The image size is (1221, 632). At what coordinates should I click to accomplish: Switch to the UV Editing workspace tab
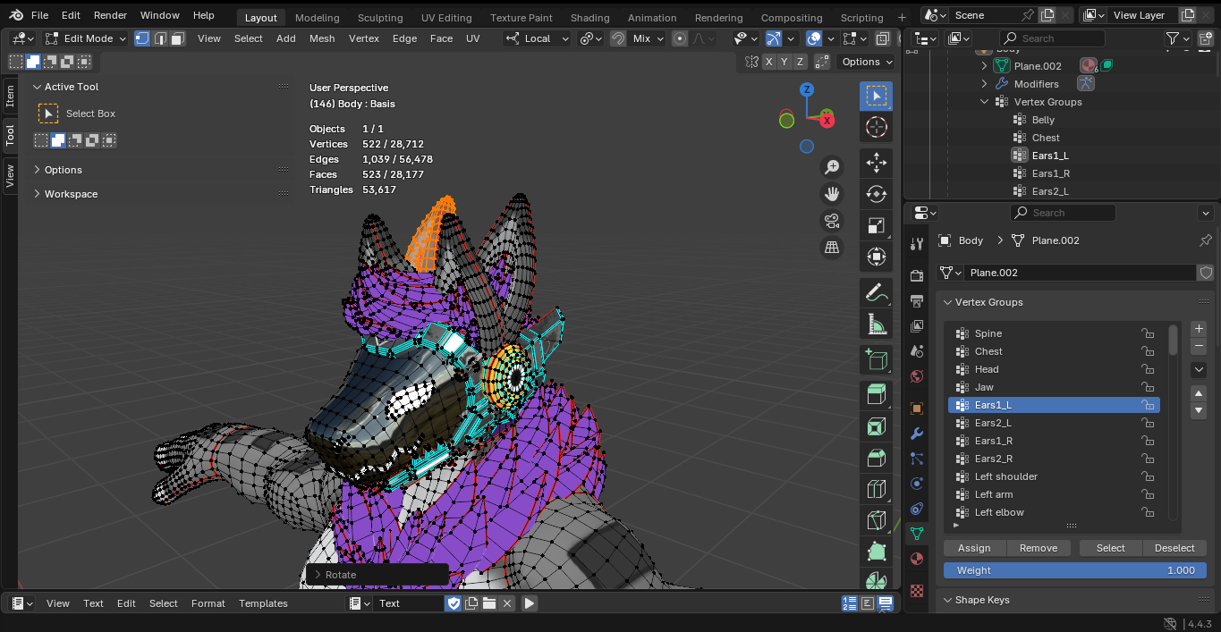tap(446, 18)
